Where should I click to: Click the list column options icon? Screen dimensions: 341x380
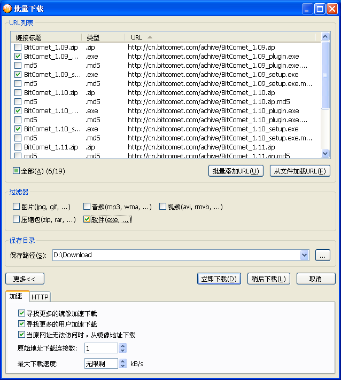[x=325, y=37]
